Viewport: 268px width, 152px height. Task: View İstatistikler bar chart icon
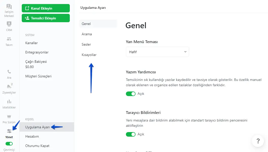pyautogui.click(x=9, y=102)
